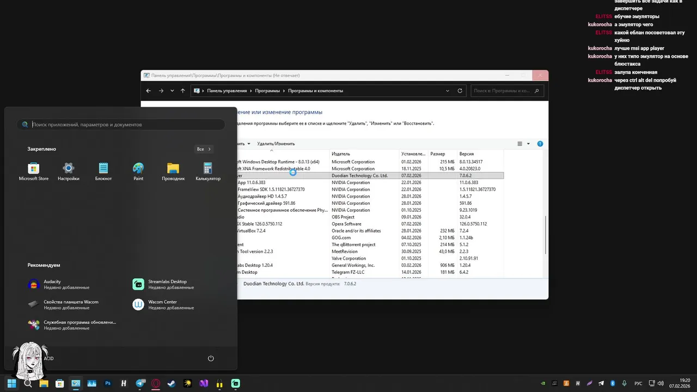This screenshot has width=697, height=392.
Task: Select Oracle and/or its affiliates row
Action: tap(370, 231)
